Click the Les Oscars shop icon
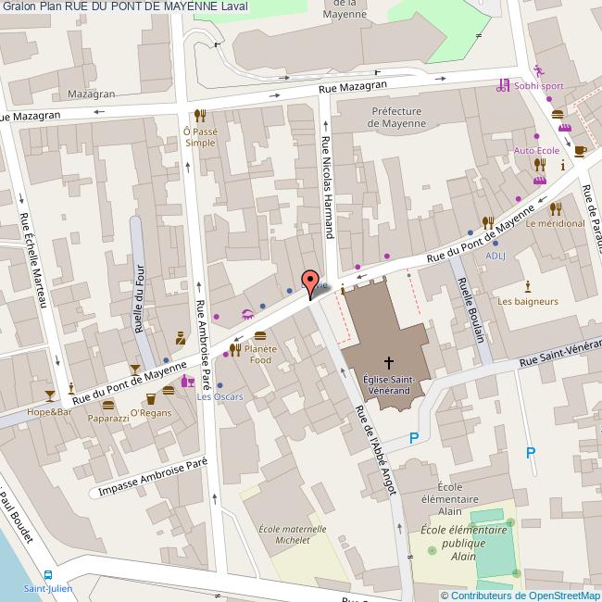This screenshot has height=602, width=602. 191,381
